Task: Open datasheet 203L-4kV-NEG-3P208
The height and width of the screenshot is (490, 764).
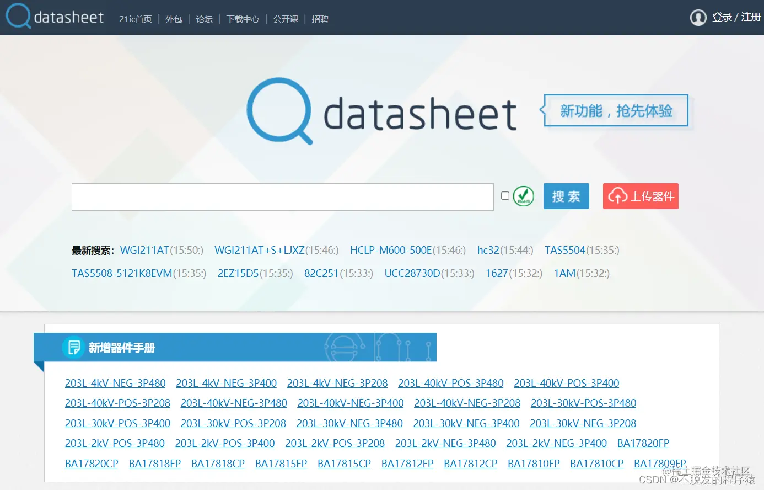Action: (337, 383)
